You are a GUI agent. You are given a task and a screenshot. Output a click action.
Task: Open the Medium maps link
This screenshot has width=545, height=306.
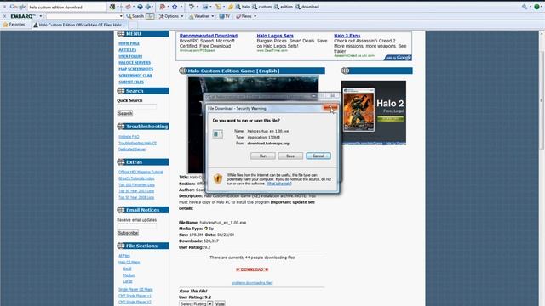tap(129, 275)
